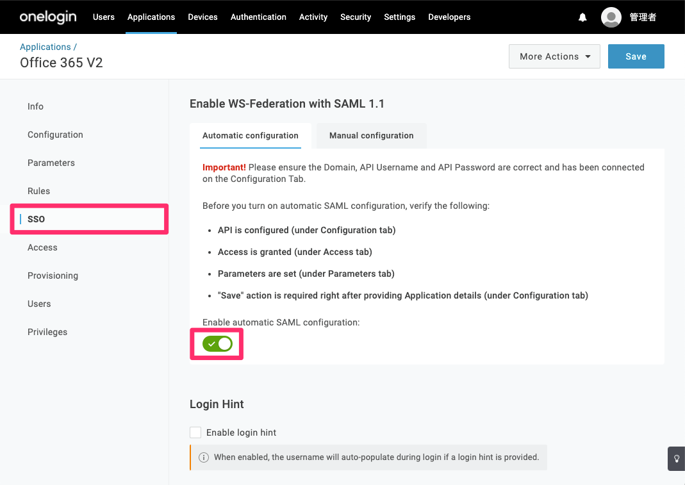685x485 pixels.
Task: Open the Privileges sidebar section
Action: click(x=47, y=332)
